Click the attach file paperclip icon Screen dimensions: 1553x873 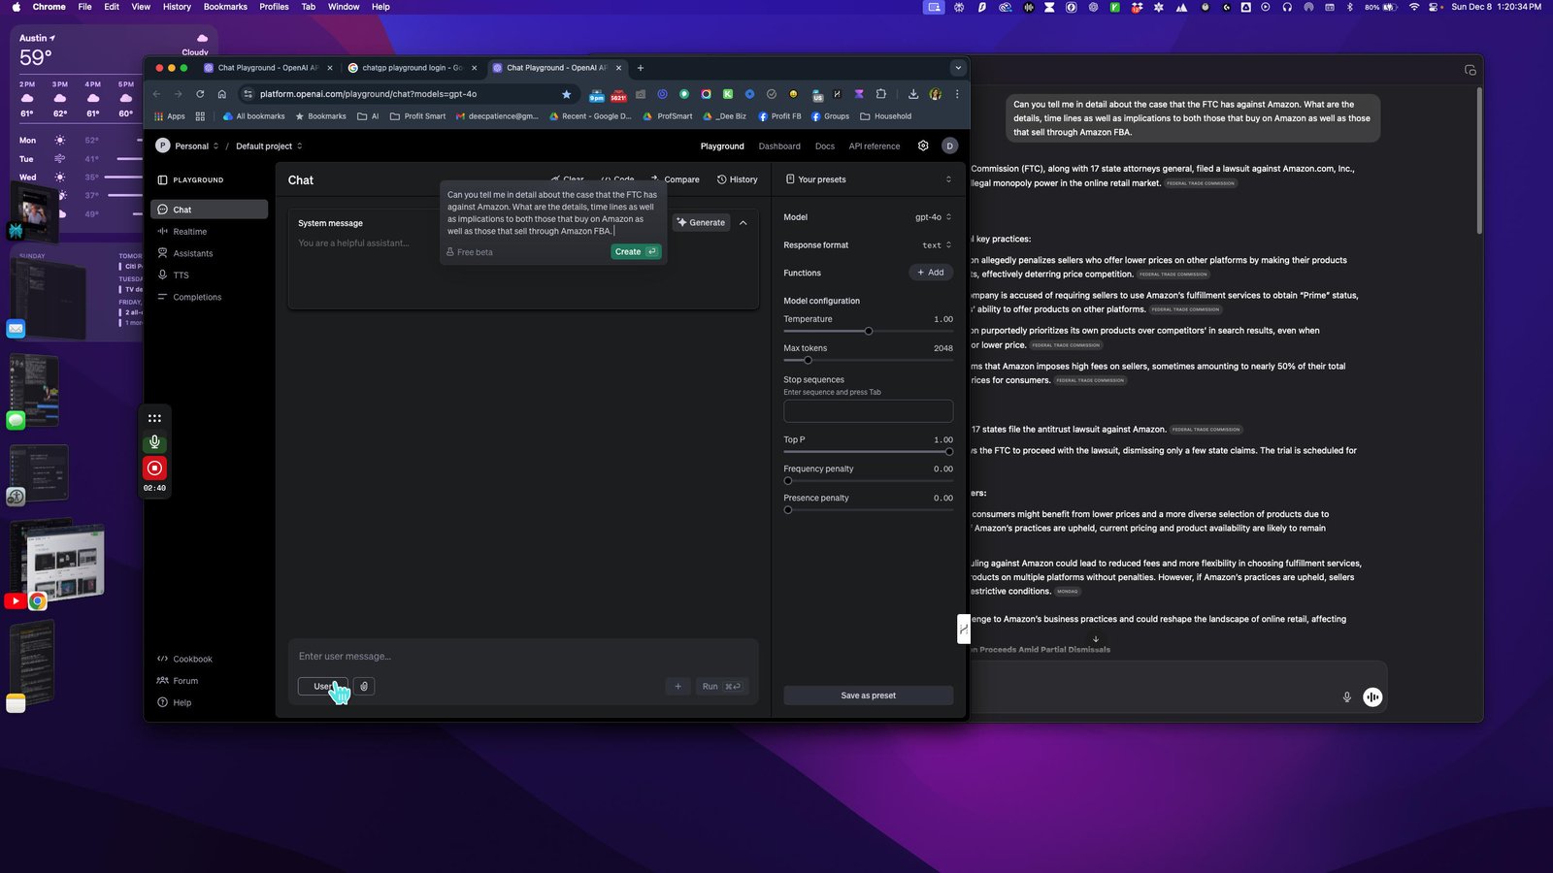tap(364, 686)
